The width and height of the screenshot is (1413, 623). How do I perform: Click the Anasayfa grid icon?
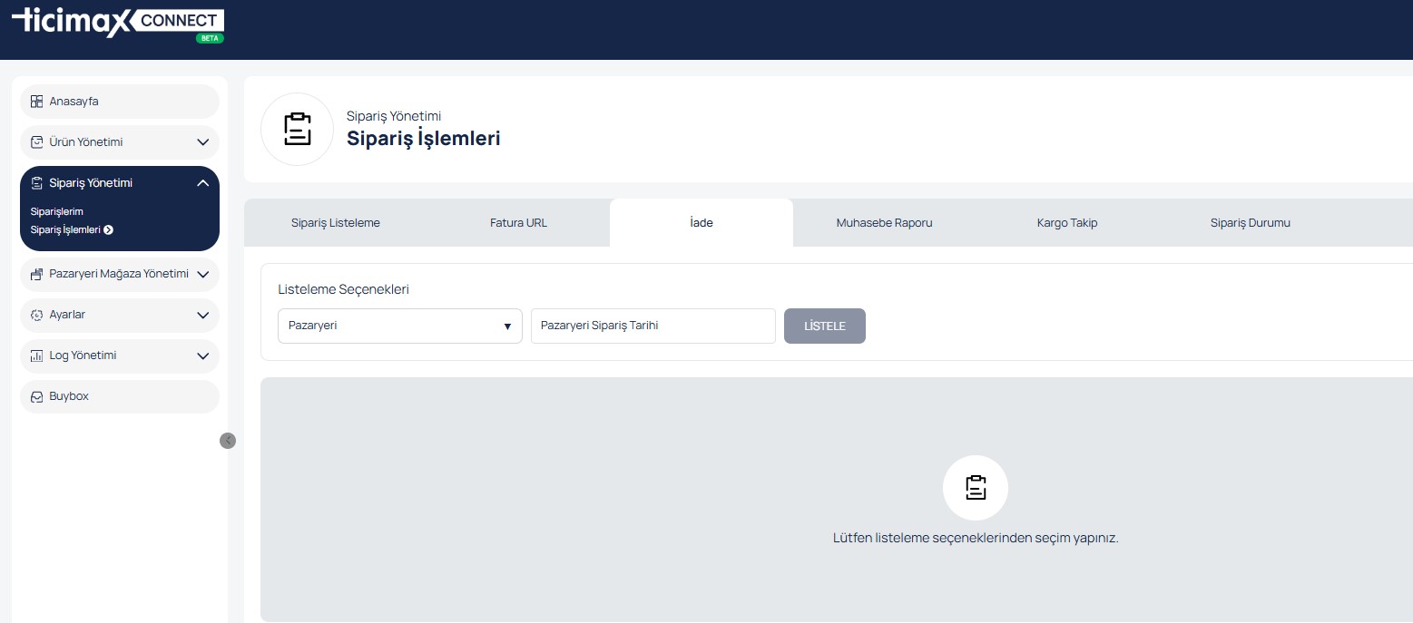[36, 102]
